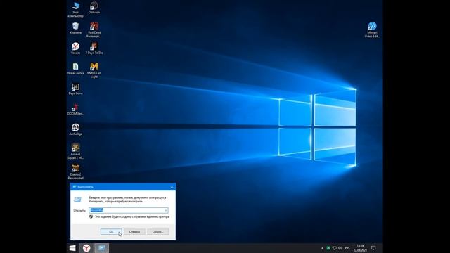Select the ArcheAge desktop shortcut

(x=75, y=129)
